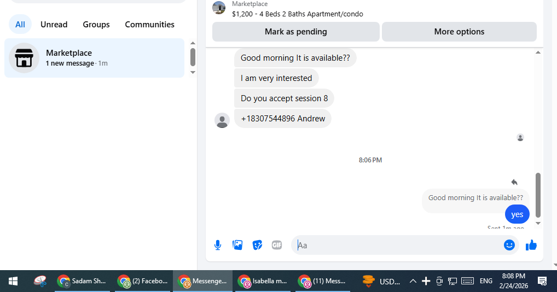557x292 pixels.
Task: Click the '+18307544896 Andrew' message
Action: click(x=283, y=119)
